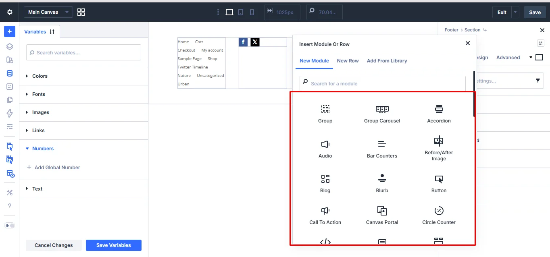This screenshot has height=257, width=550.
Task: Switch to the Add From Library tab
Action: pyautogui.click(x=387, y=61)
